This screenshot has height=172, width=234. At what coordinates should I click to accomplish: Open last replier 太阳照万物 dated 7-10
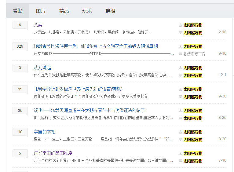click(193, 161)
